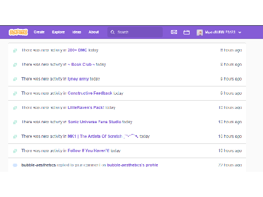Screen dimensions: 263x197
Task: Click the studio icon beside lyney army
Action: (15, 79)
